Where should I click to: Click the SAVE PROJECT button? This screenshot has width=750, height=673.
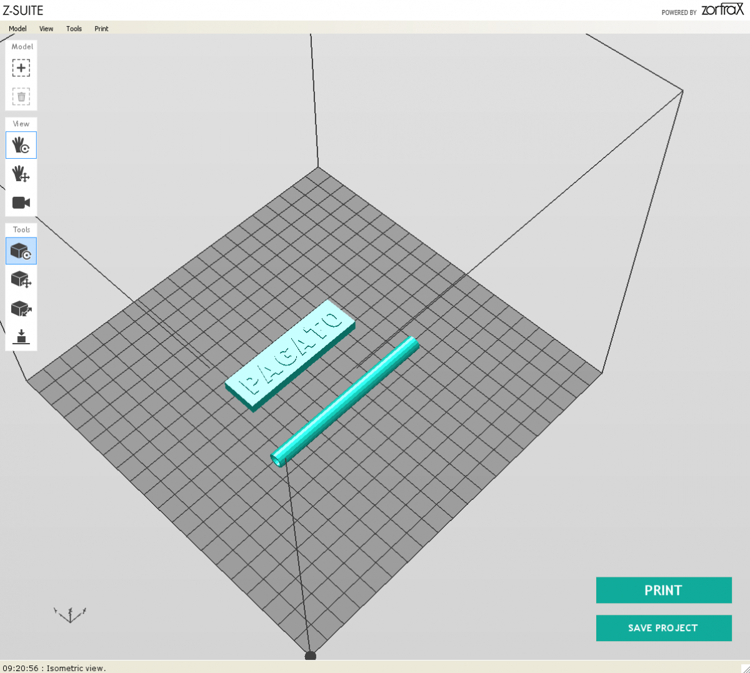(663, 628)
